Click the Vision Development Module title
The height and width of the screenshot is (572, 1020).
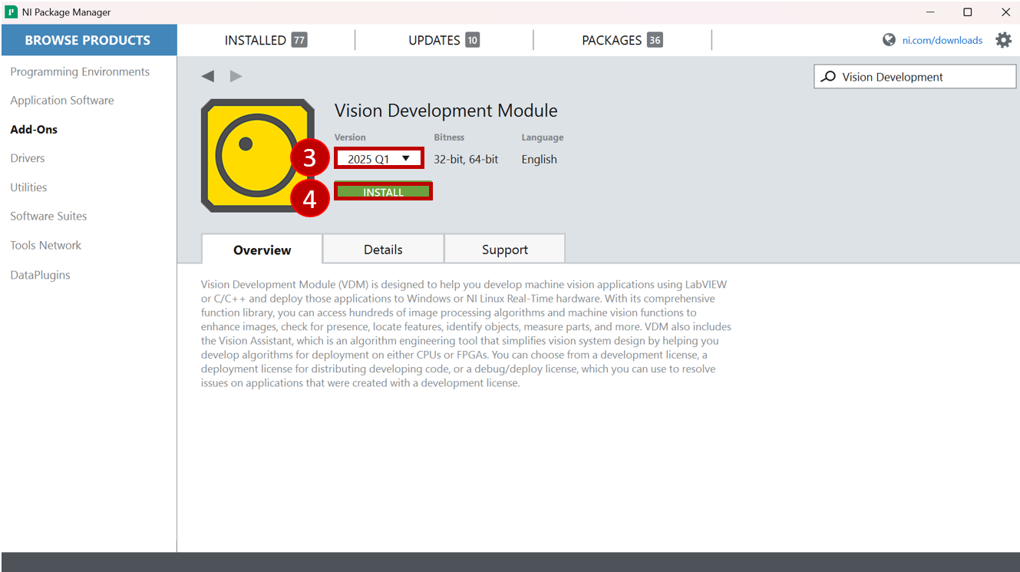pos(446,111)
